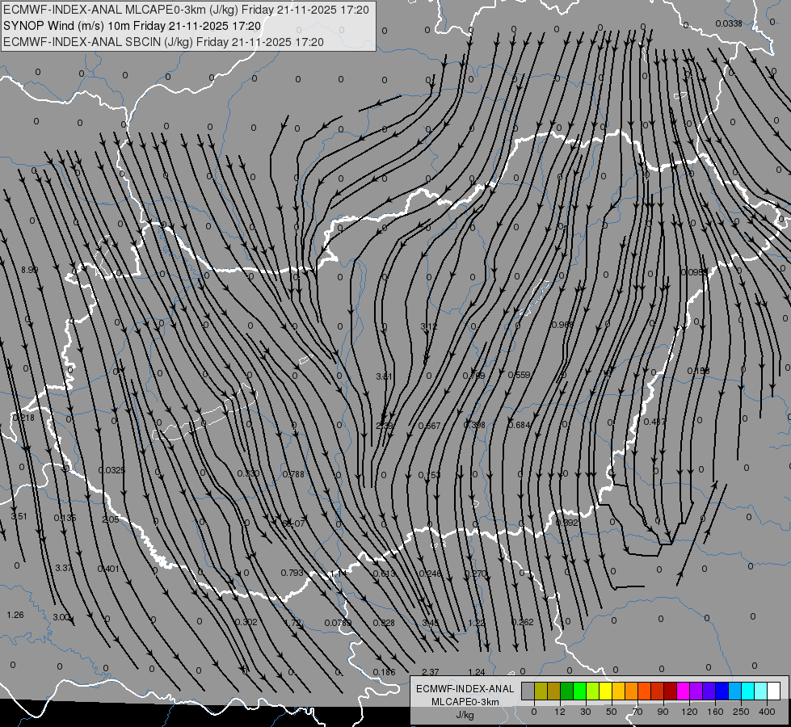Click the map value 0.186
The height and width of the screenshot is (727, 791).
[x=385, y=672]
